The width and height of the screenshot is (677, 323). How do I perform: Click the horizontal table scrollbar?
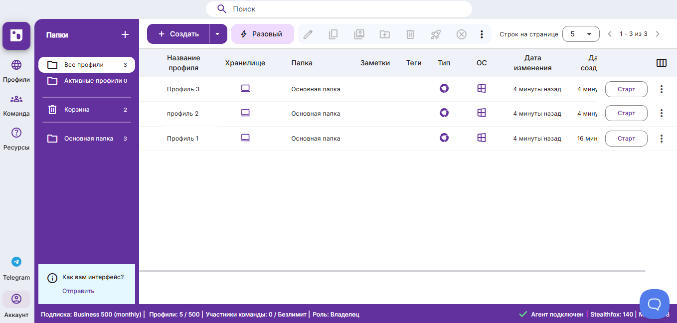click(392, 271)
